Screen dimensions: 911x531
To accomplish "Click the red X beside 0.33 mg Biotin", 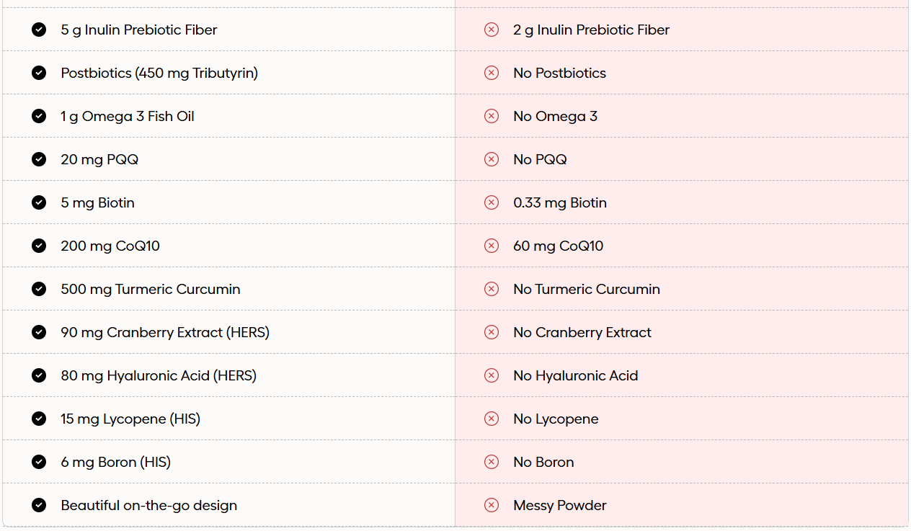I will (492, 202).
